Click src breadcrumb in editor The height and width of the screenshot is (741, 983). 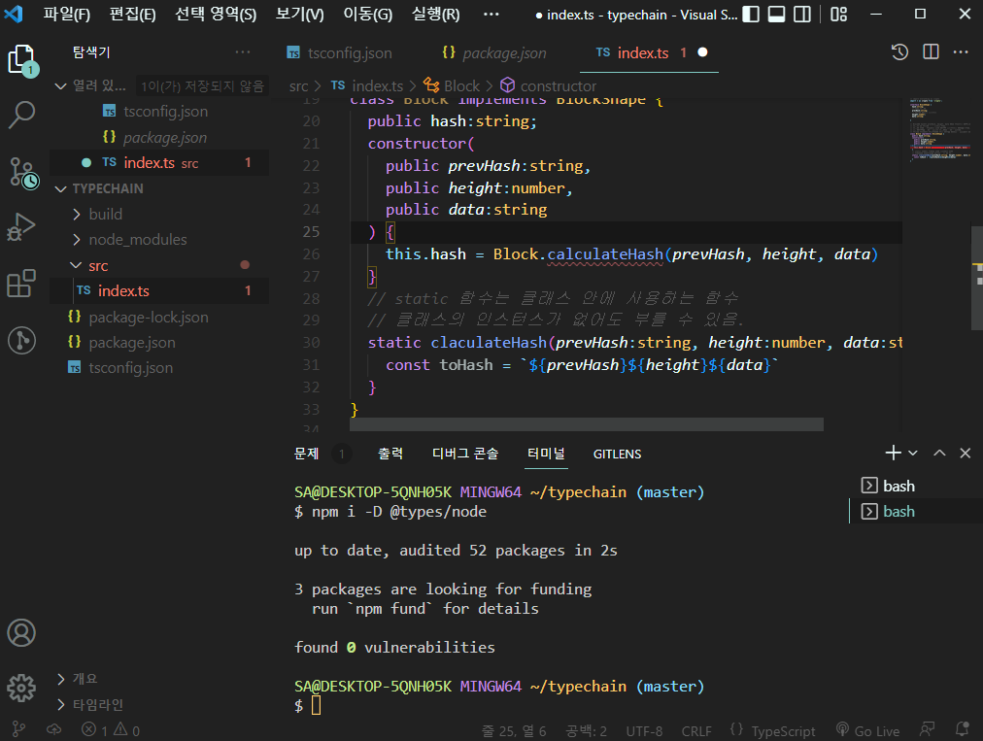click(x=298, y=85)
